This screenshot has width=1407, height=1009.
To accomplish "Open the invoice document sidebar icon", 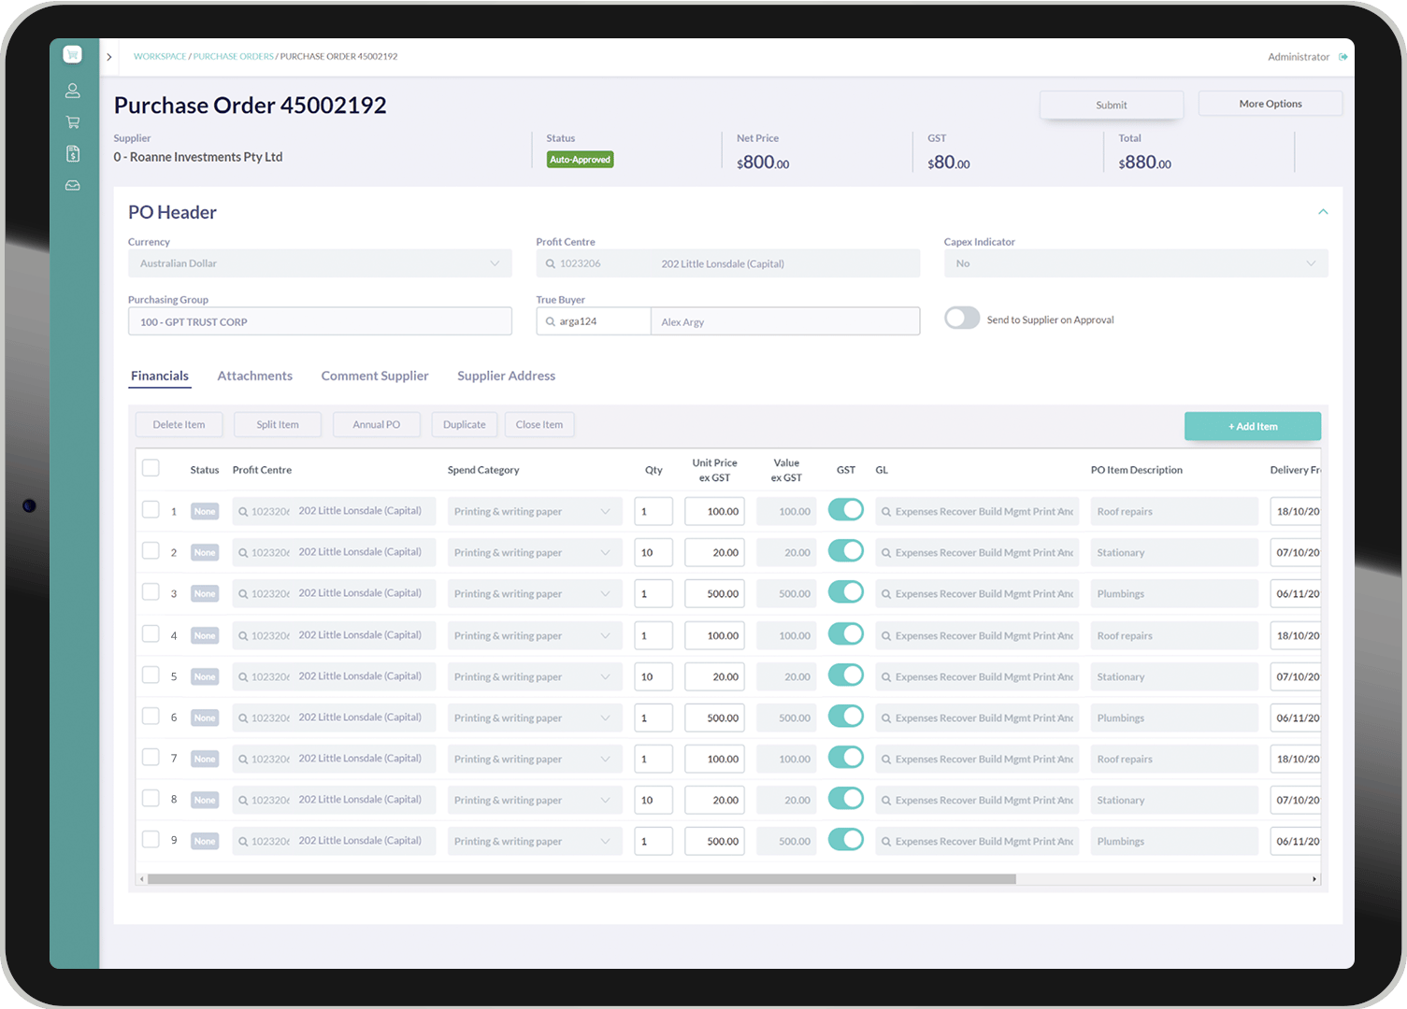I will click(x=72, y=154).
